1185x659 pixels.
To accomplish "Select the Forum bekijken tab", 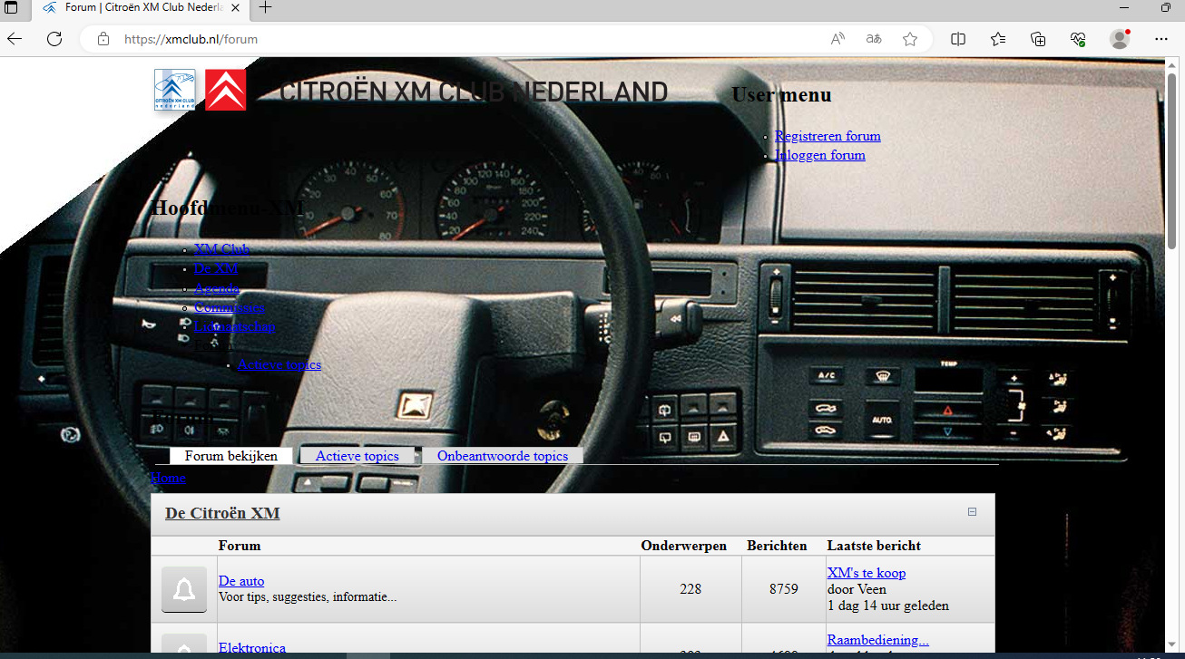I will pyautogui.click(x=230, y=456).
